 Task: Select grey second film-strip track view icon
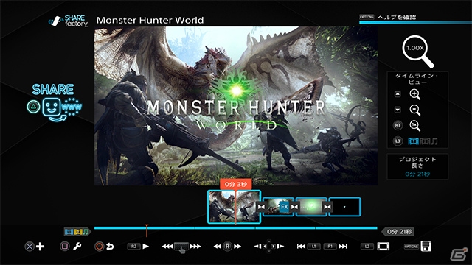click(425, 141)
